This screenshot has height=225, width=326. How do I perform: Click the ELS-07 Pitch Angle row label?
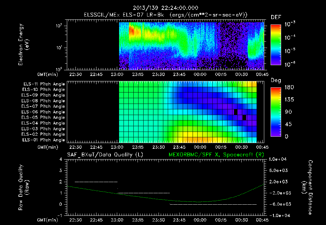tap(43, 106)
